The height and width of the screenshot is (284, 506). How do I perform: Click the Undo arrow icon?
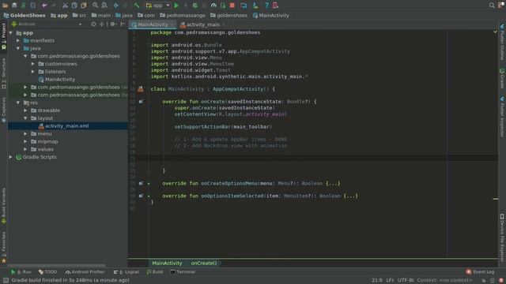[x=44, y=6]
